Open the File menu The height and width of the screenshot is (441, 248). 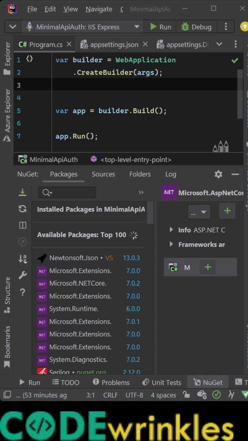click(x=32, y=9)
